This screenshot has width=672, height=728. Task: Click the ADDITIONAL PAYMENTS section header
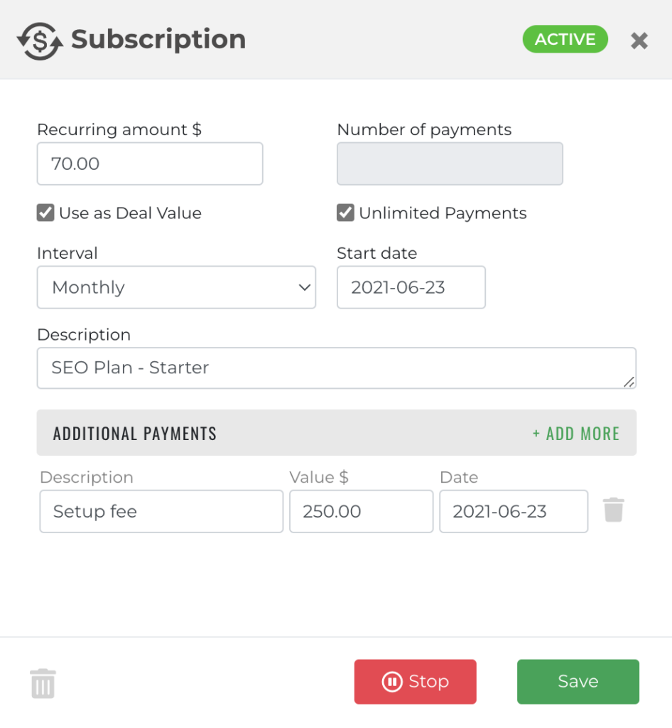pos(135,433)
